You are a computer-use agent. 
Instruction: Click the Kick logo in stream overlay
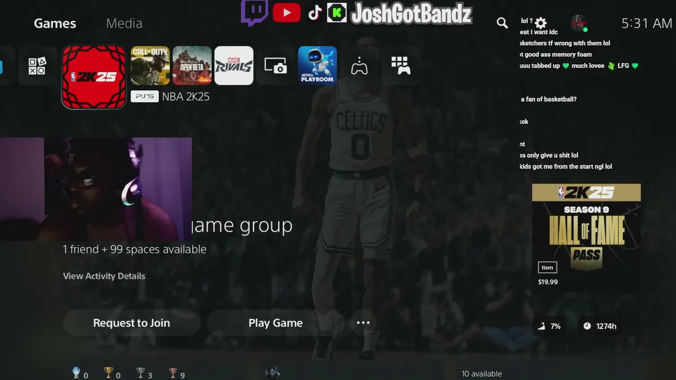[x=336, y=13]
